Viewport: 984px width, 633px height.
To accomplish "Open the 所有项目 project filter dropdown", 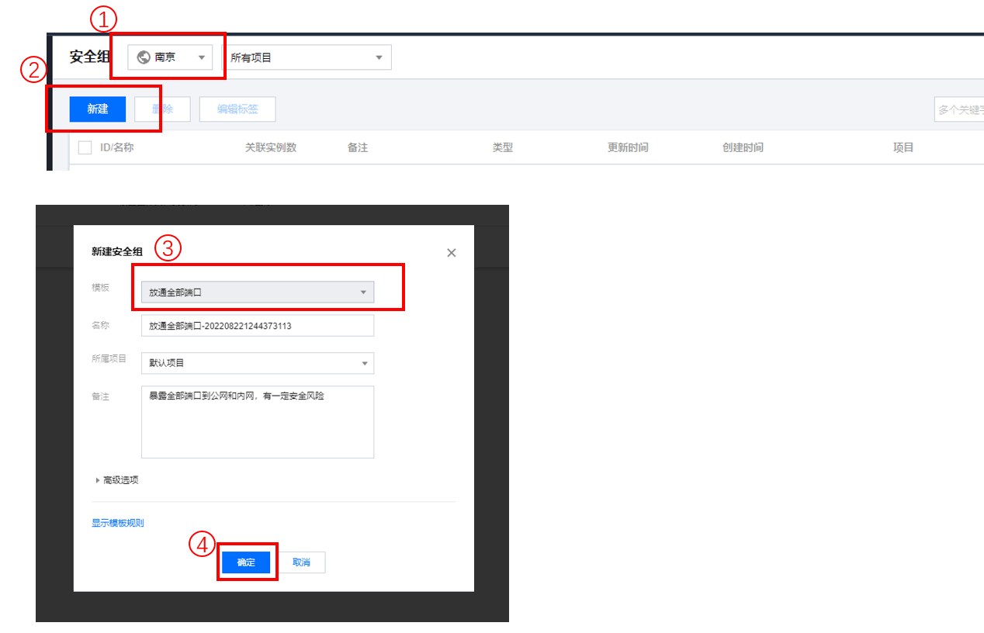I will [x=309, y=57].
